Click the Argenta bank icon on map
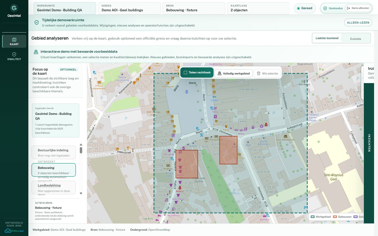Image resolution: width=378 pixels, height=236 pixels. (x=168, y=165)
